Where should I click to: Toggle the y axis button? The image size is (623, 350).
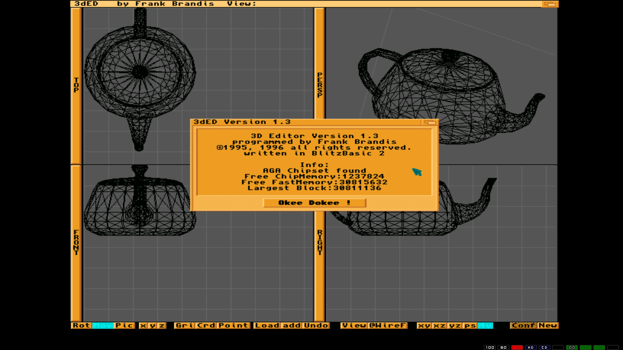click(152, 325)
